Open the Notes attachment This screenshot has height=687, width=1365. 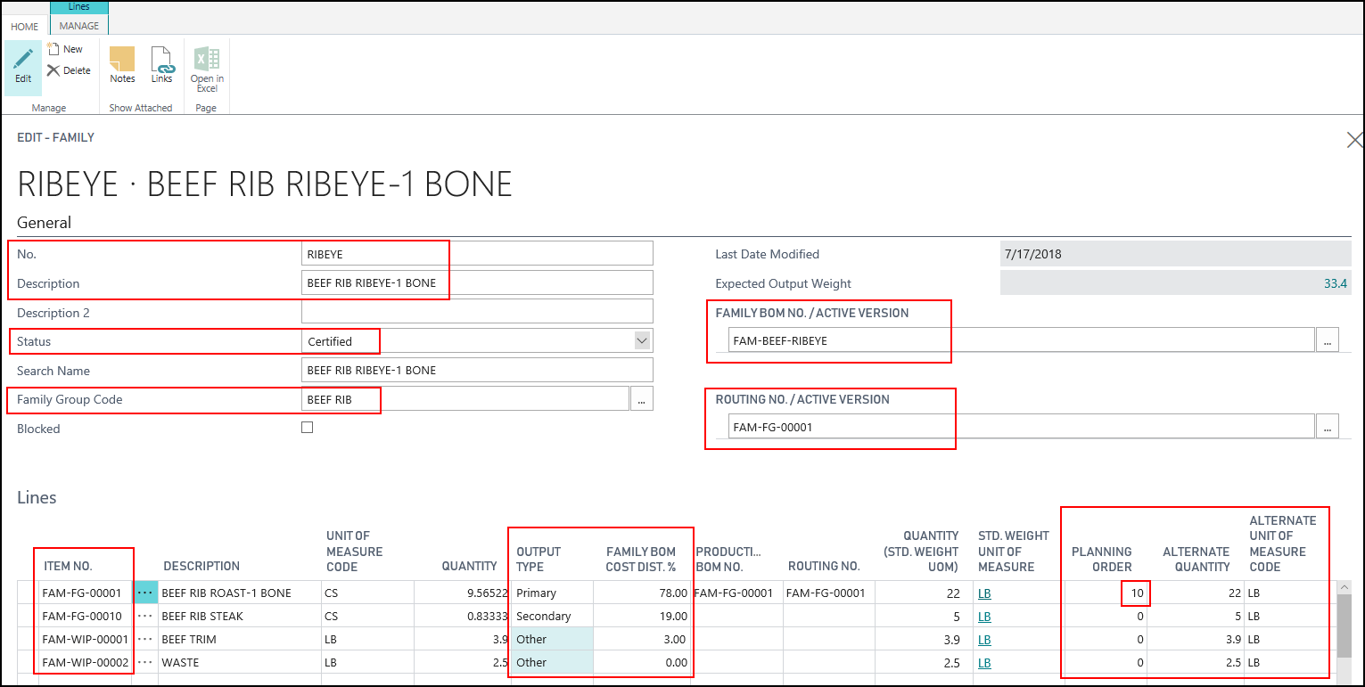pos(122,66)
